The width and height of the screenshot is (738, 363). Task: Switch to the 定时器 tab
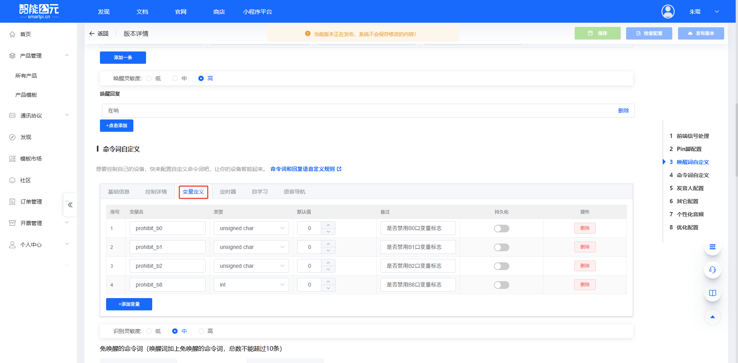pos(228,191)
